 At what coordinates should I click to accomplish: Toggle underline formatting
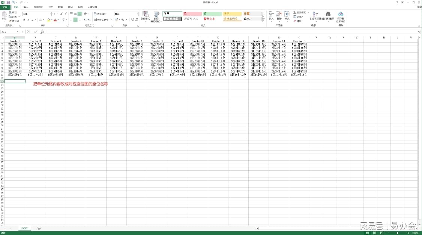(32, 20)
